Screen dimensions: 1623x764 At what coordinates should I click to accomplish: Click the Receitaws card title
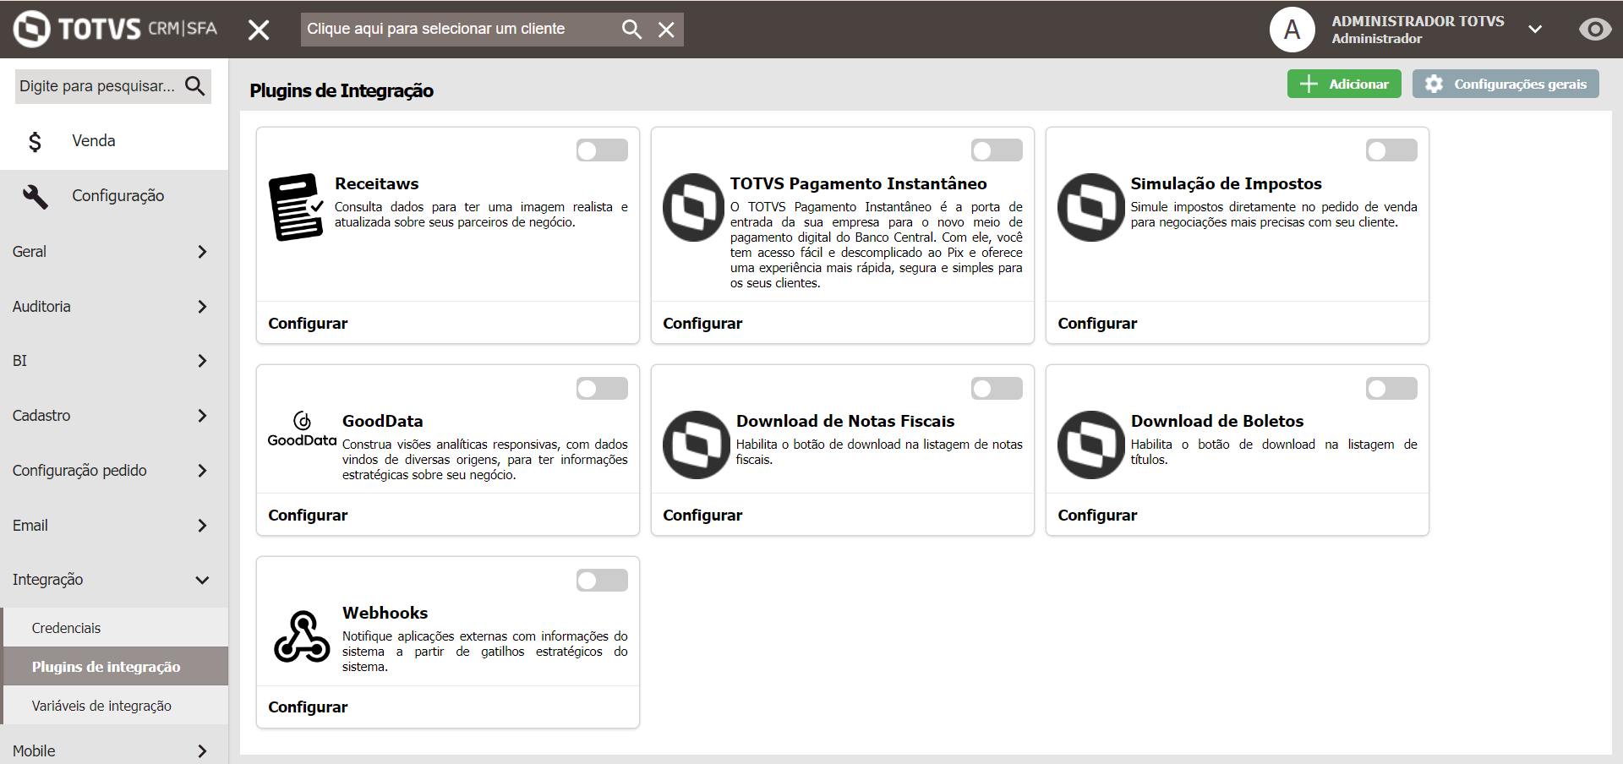pyautogui.click(x=377, y=183)
